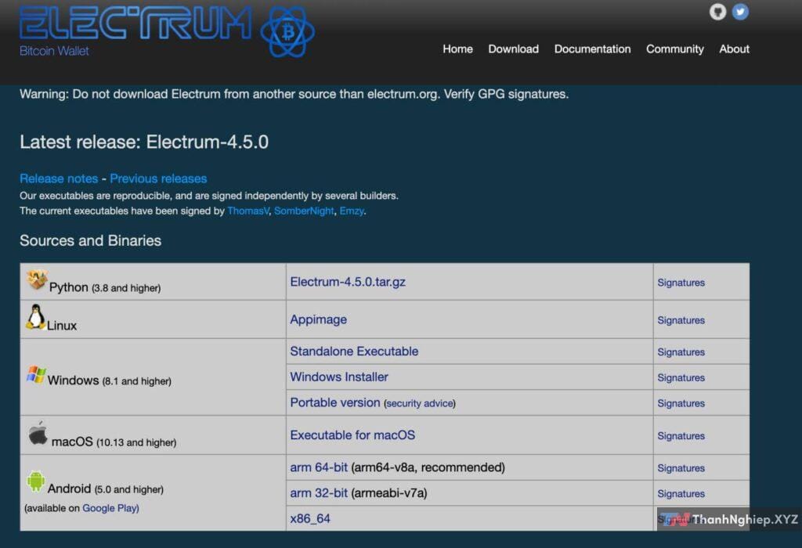Viewport: 802px width, 548px height.
Task: Download the Android arm 32-bit build
Action: (x=319, y=492)
